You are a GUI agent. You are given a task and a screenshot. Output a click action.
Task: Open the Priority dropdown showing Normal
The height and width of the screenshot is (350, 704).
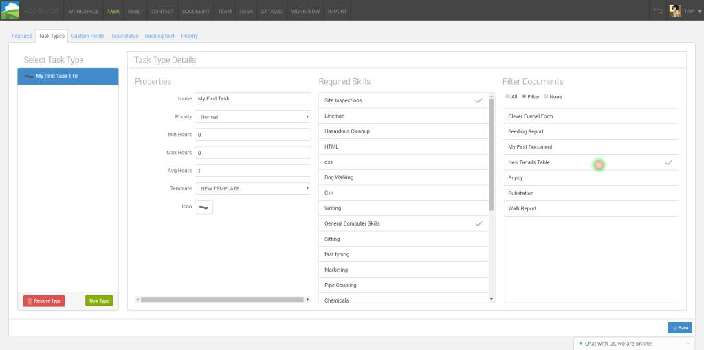point(253,117)
